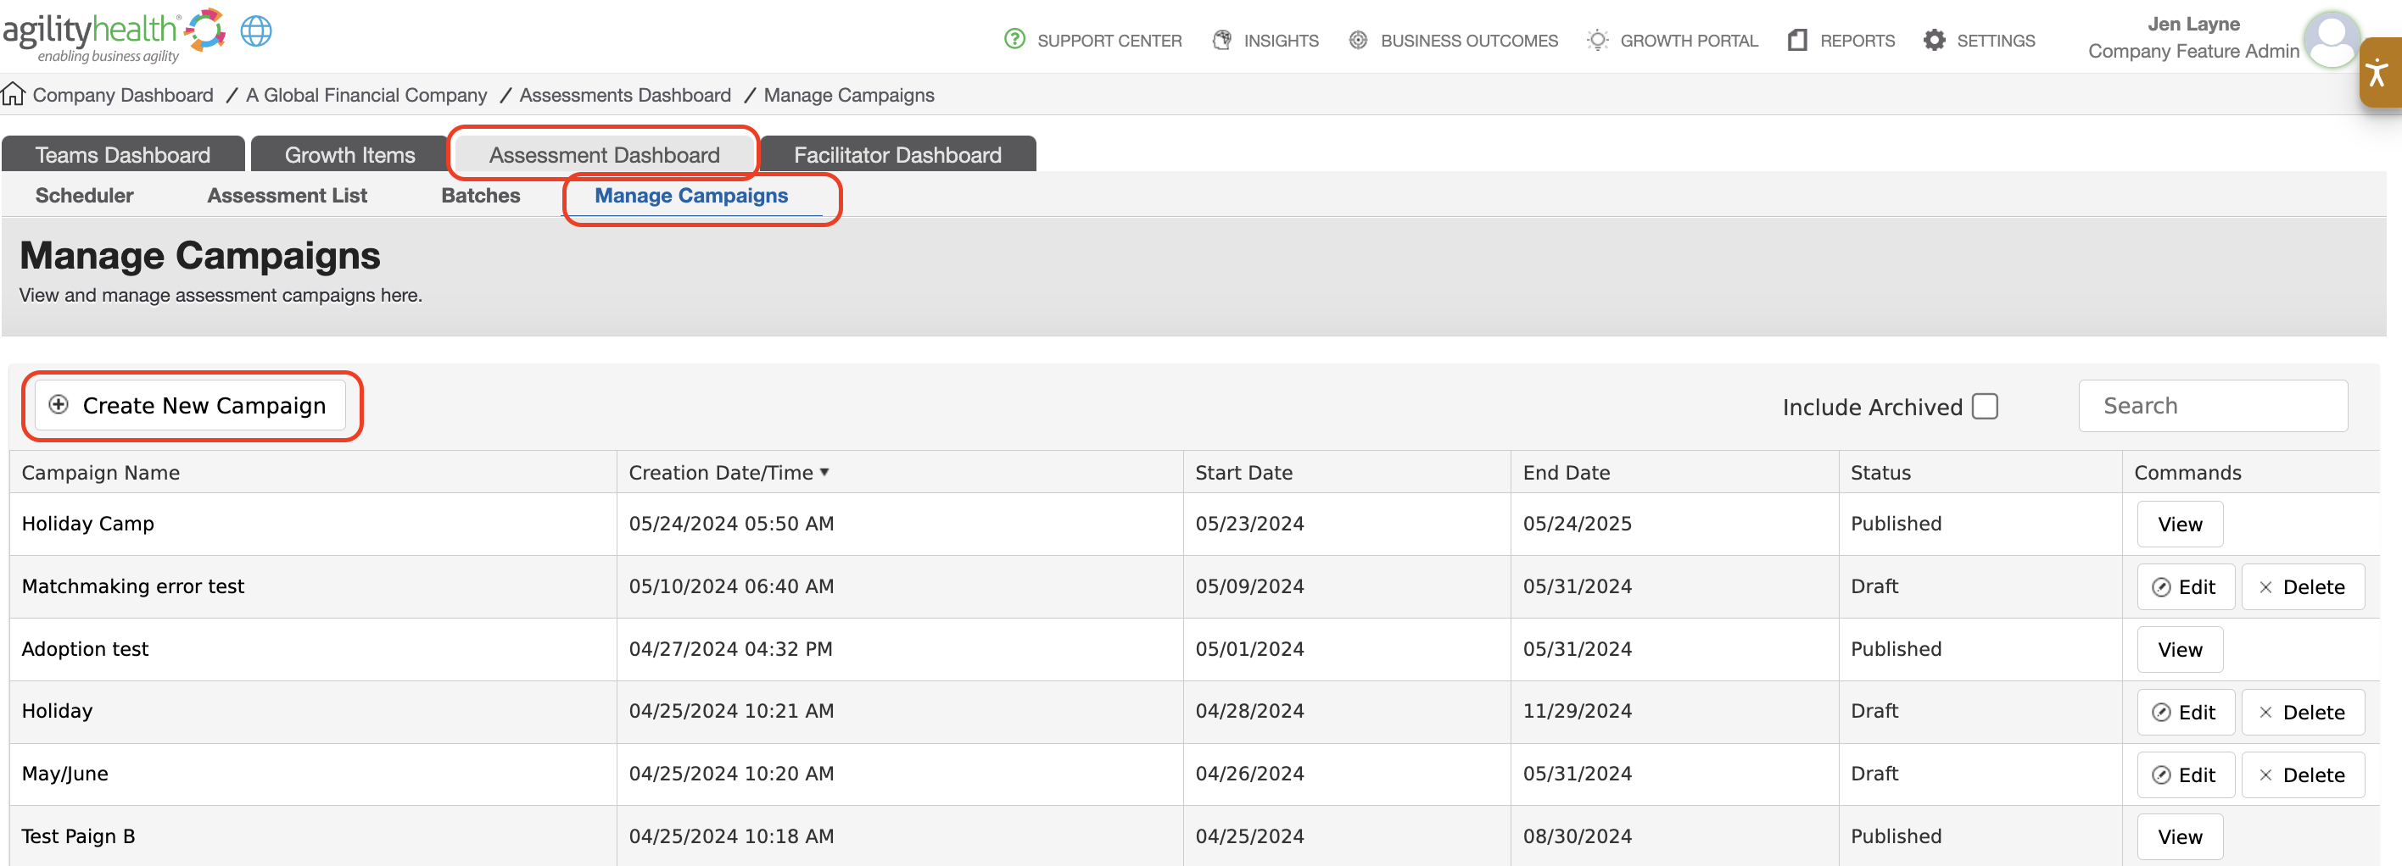Select the Manage Campaigns sub-tab
This screenshot has width=2402, height=866.
click(x=691, y=196)
